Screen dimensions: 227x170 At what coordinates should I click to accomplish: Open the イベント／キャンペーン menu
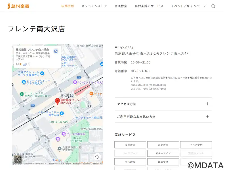[188, 6]
